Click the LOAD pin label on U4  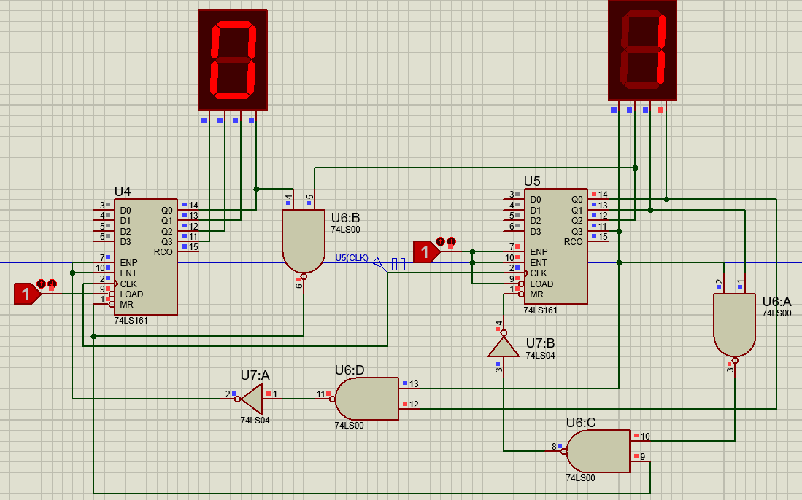click(x=131, y=294)
